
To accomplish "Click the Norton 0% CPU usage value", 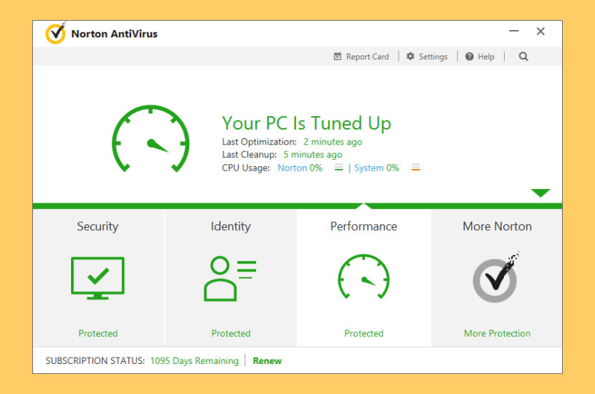I will (300, 168).
